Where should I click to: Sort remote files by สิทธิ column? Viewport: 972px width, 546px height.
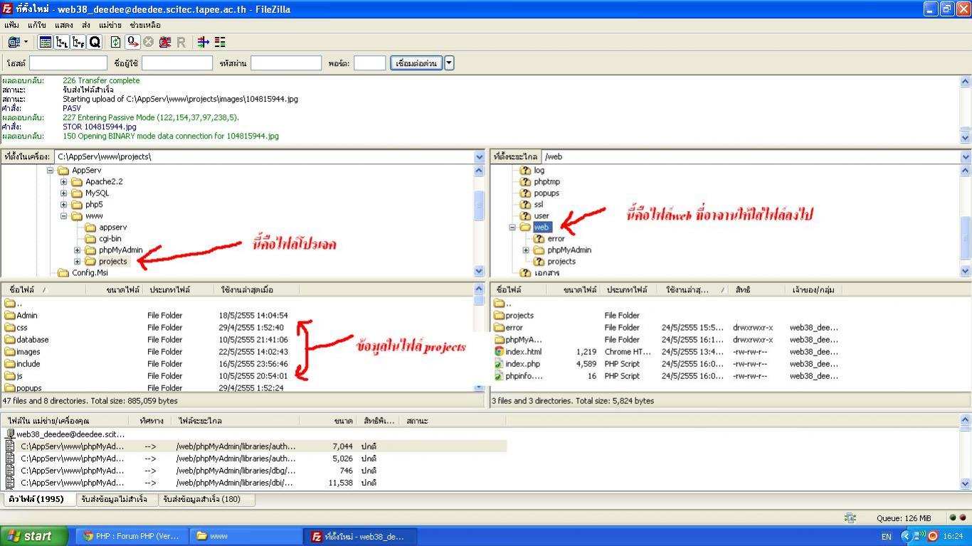[757, 290]
